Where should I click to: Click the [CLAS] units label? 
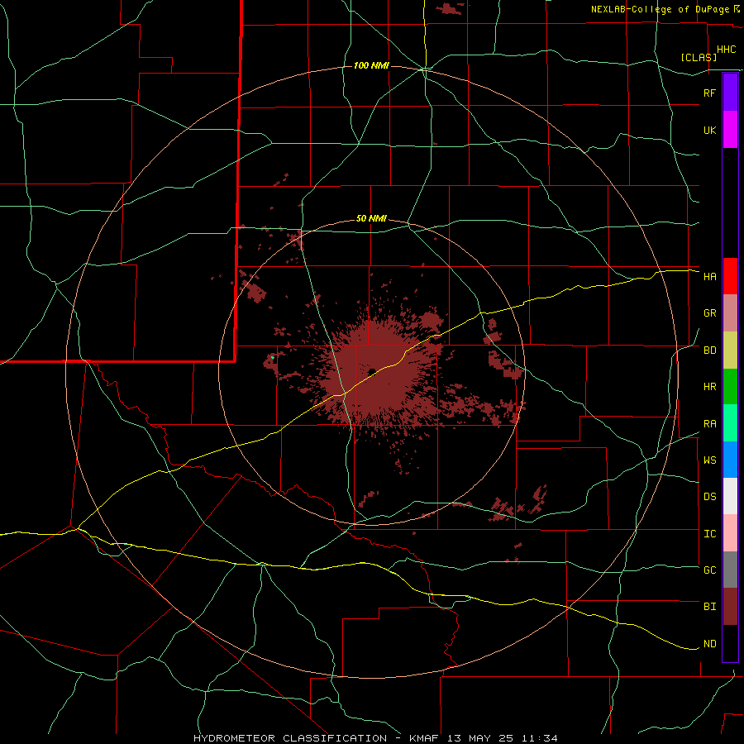[699, 57]
